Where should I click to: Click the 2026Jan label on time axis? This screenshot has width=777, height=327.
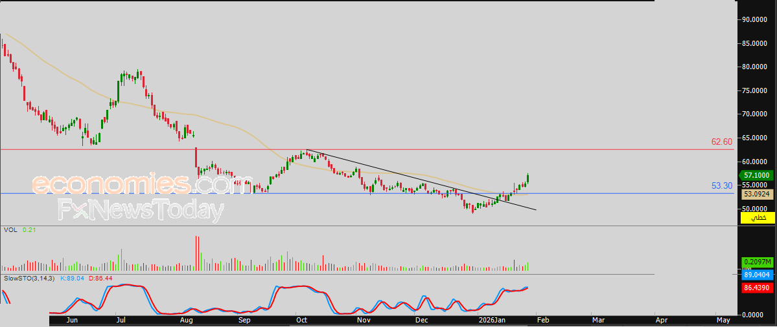coord(493,319)
